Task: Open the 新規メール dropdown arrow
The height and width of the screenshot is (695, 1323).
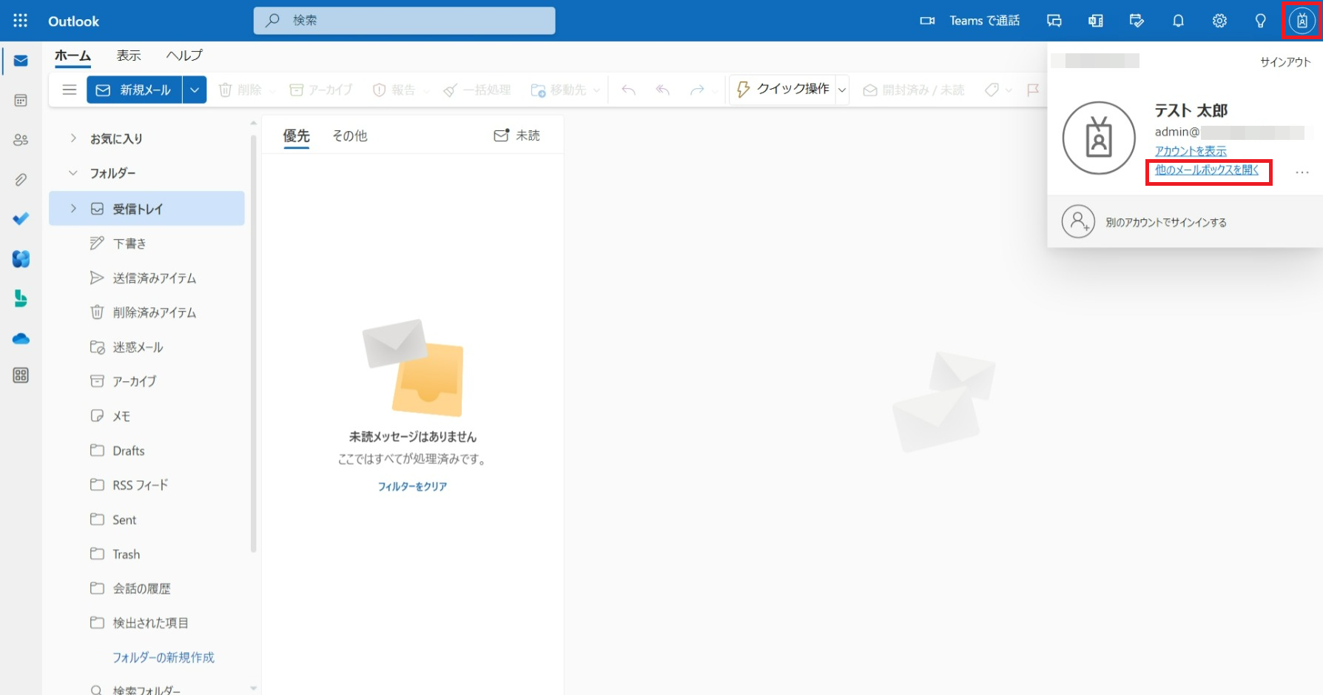Action: pyautogui.click(x=194, y=90)
